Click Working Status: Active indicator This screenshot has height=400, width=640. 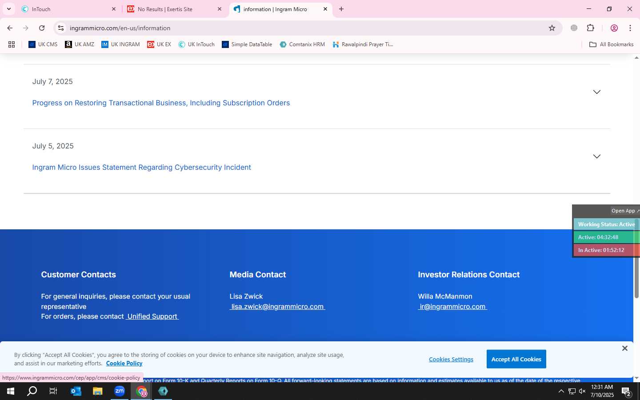(x=606, y=224)
